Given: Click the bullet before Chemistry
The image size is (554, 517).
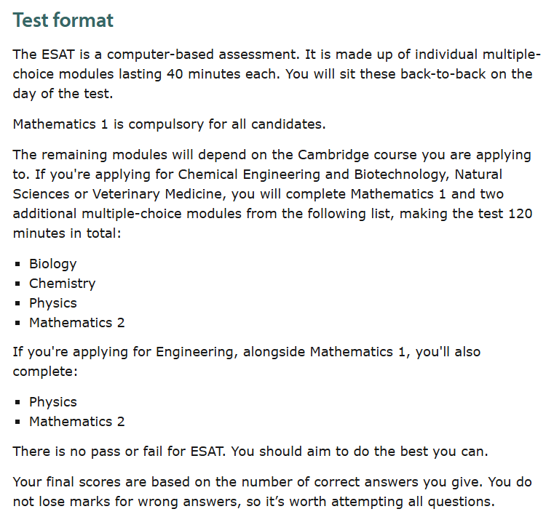Looking at the screenshot, I should click(17, 284).
